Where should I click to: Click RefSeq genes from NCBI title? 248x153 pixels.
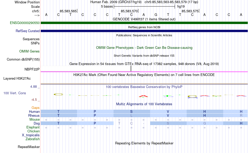click(144, 27)
